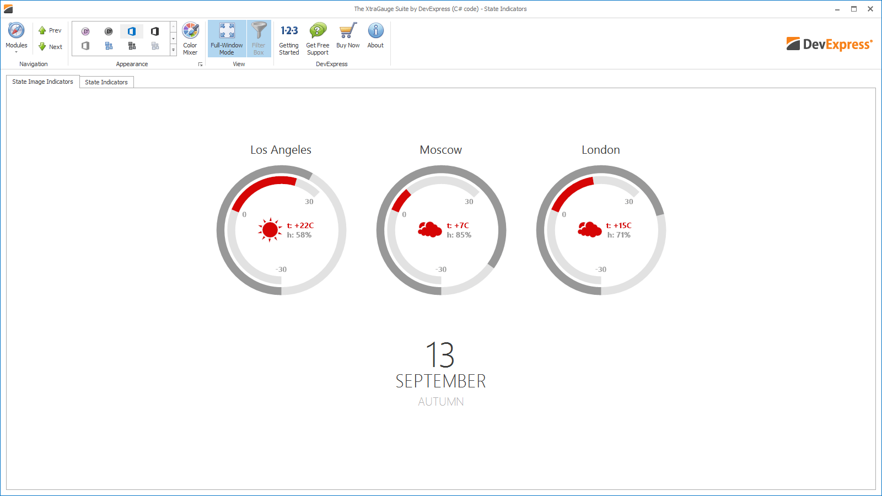Switch to State Indicators tab
This screenshot has height=496, width=882.
point(106,82)
